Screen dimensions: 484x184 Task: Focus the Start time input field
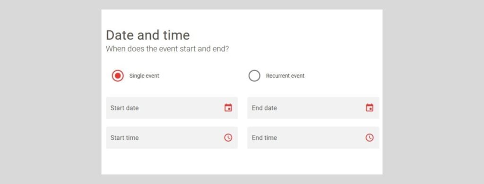point(172,137)
